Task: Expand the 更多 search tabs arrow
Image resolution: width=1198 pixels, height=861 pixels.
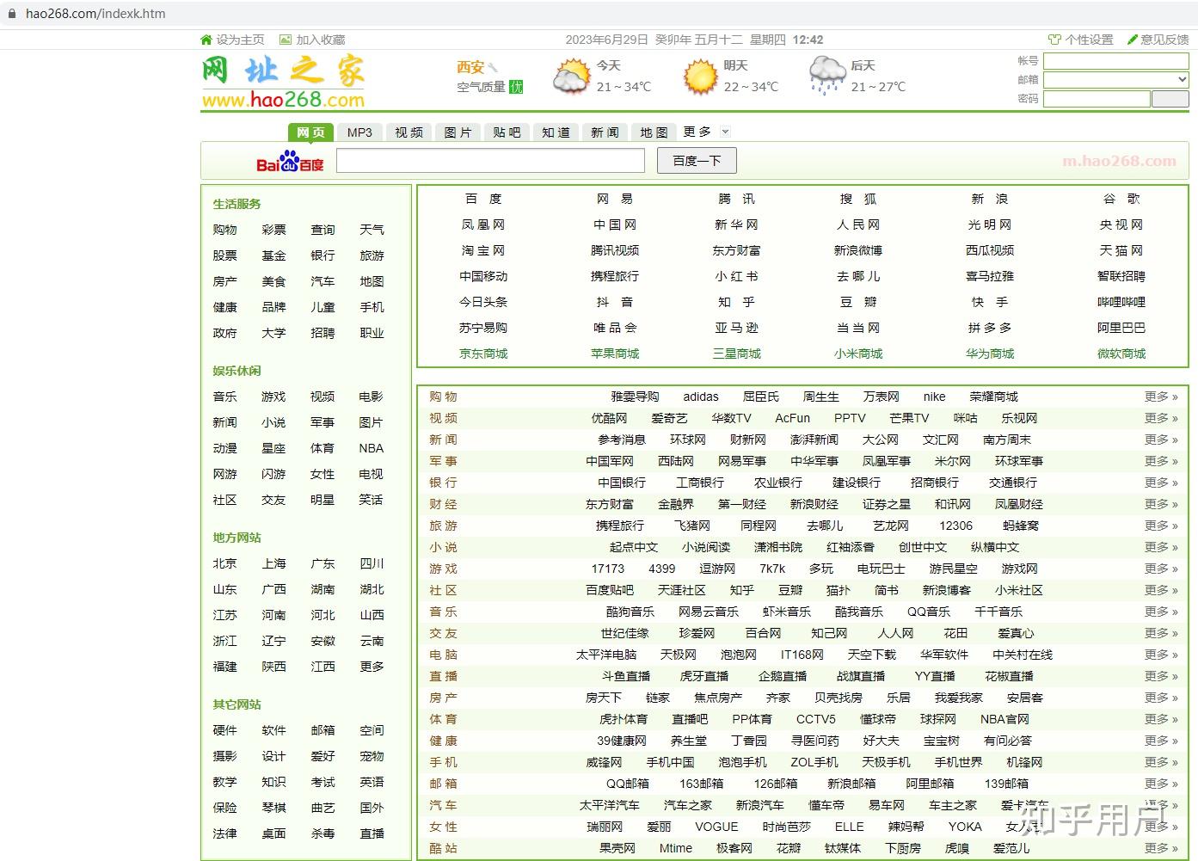Action: point(725,132)
